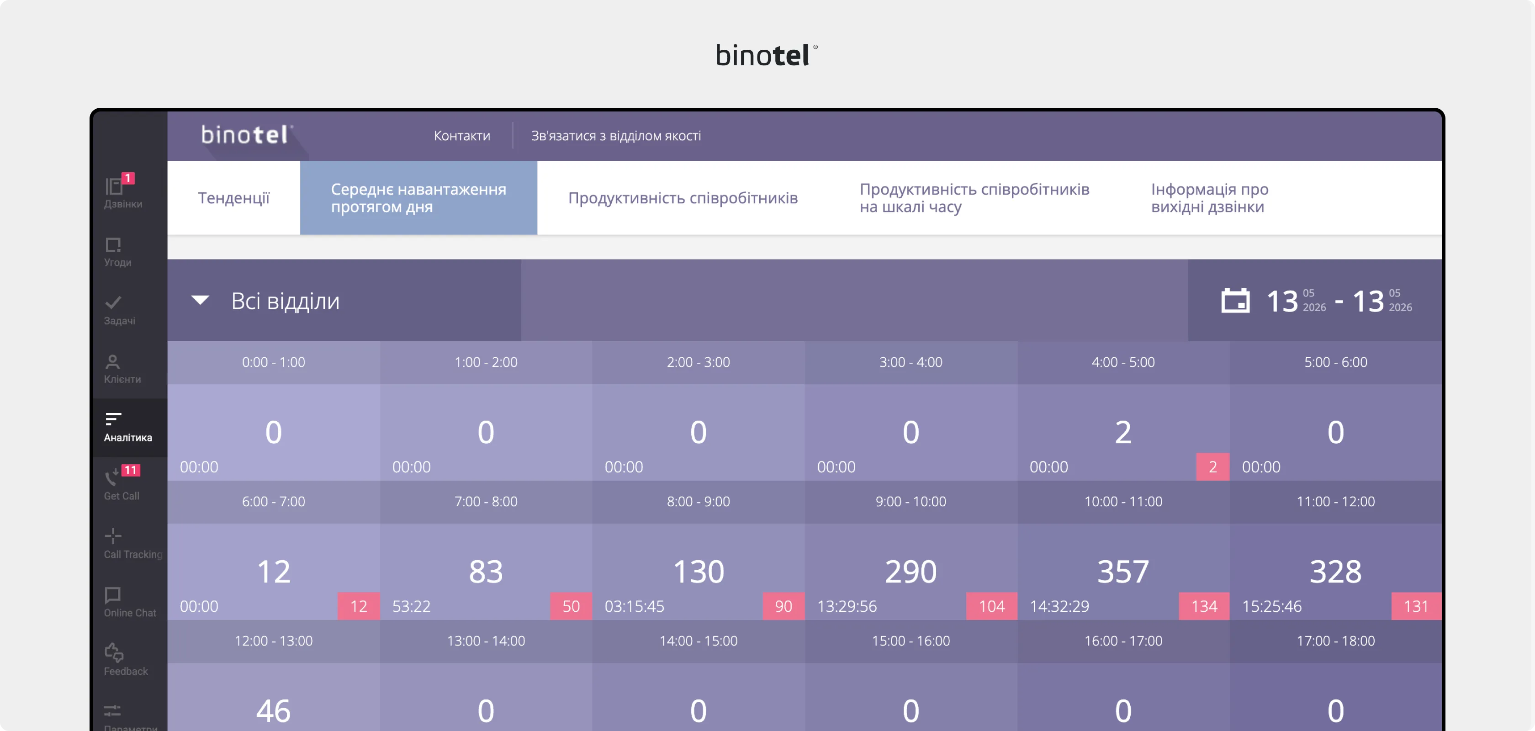Click the 11:00 - 12:00 time slot header
The width and height of the screenshot is (1535, 731).
1335,502
